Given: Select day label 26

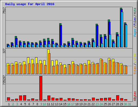Looking at the screenshot, I should tap(109, 104).
